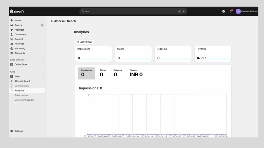
Task: Expand the Sales channels chevron
Action: click(43, 60)
